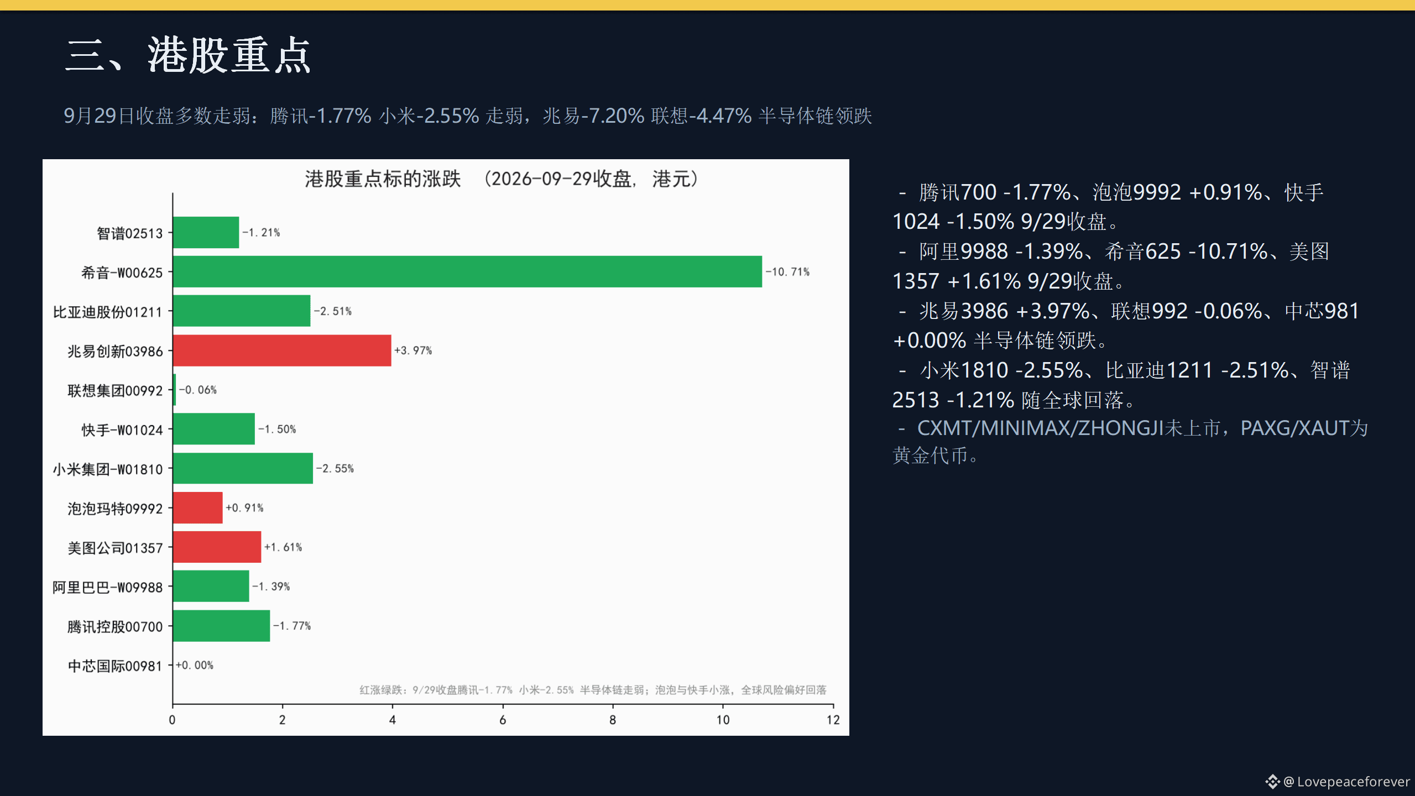Click the green 比亚迪股份01211 bar

point(242,311)
